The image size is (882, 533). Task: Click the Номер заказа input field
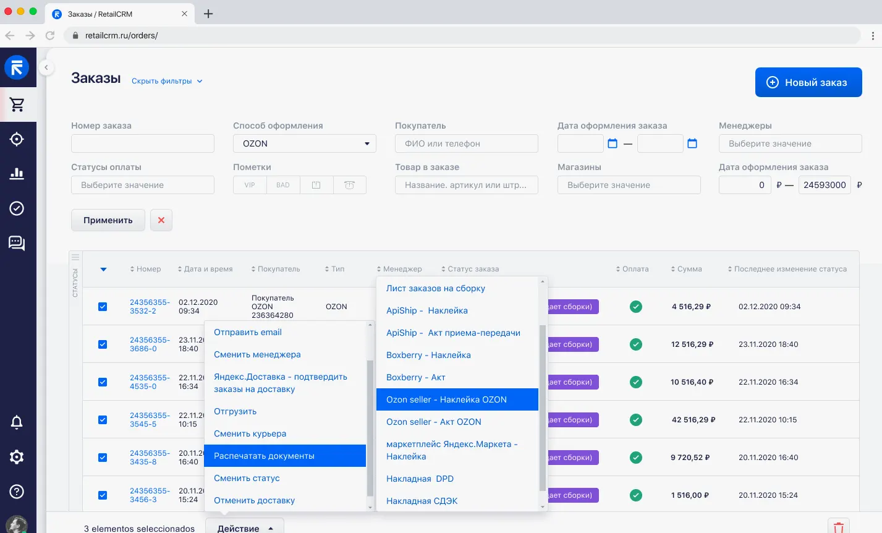pos(143,143)
